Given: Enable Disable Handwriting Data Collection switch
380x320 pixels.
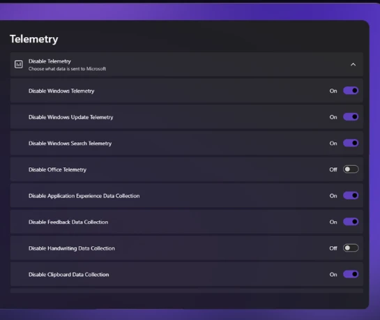Looking at the screenshot, I should tap(351, 247).
